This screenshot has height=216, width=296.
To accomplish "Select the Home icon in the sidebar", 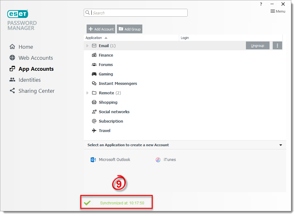I will coord(12,47).
